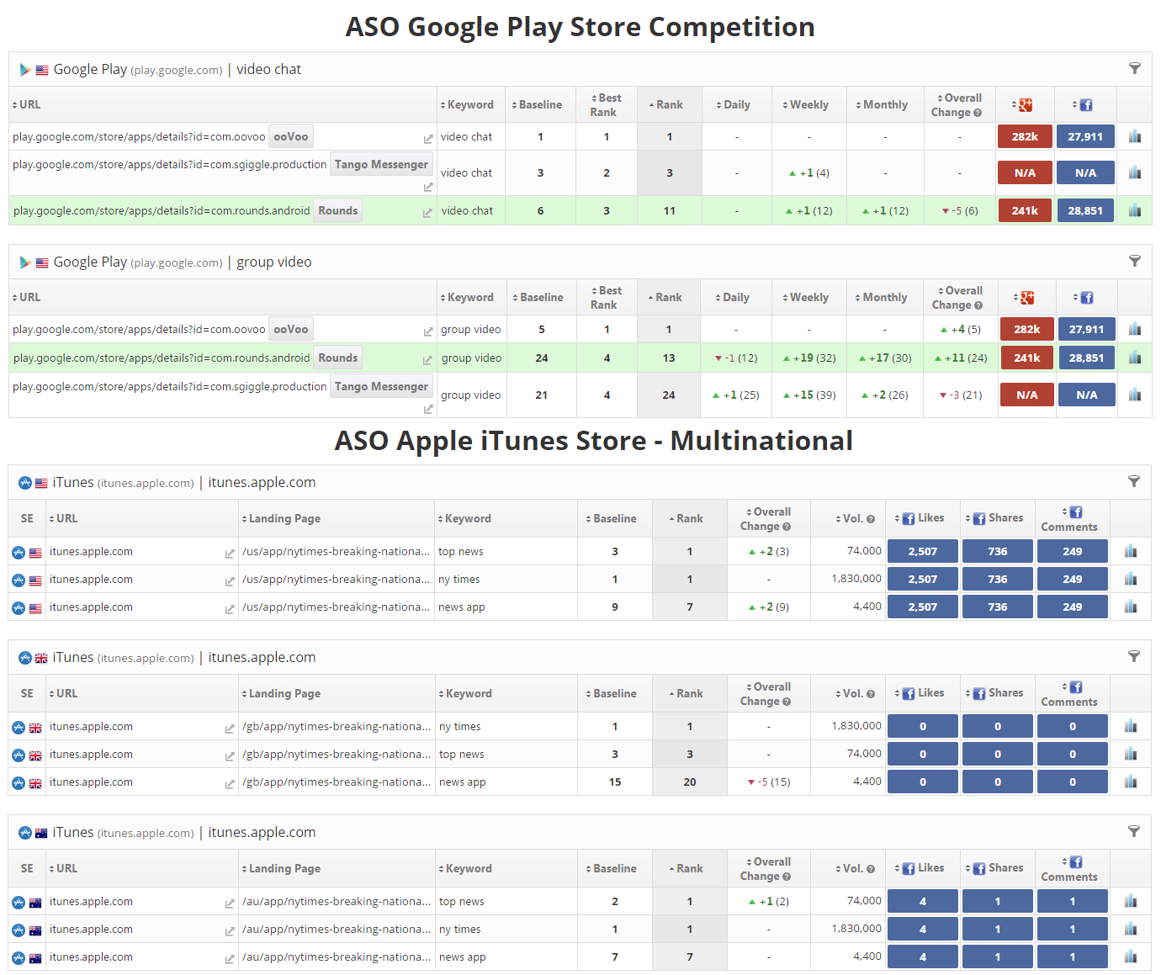Click the external link icon in the UK top news row
1161x975 pixels.
pyautogui.click(x=230, y=756)
